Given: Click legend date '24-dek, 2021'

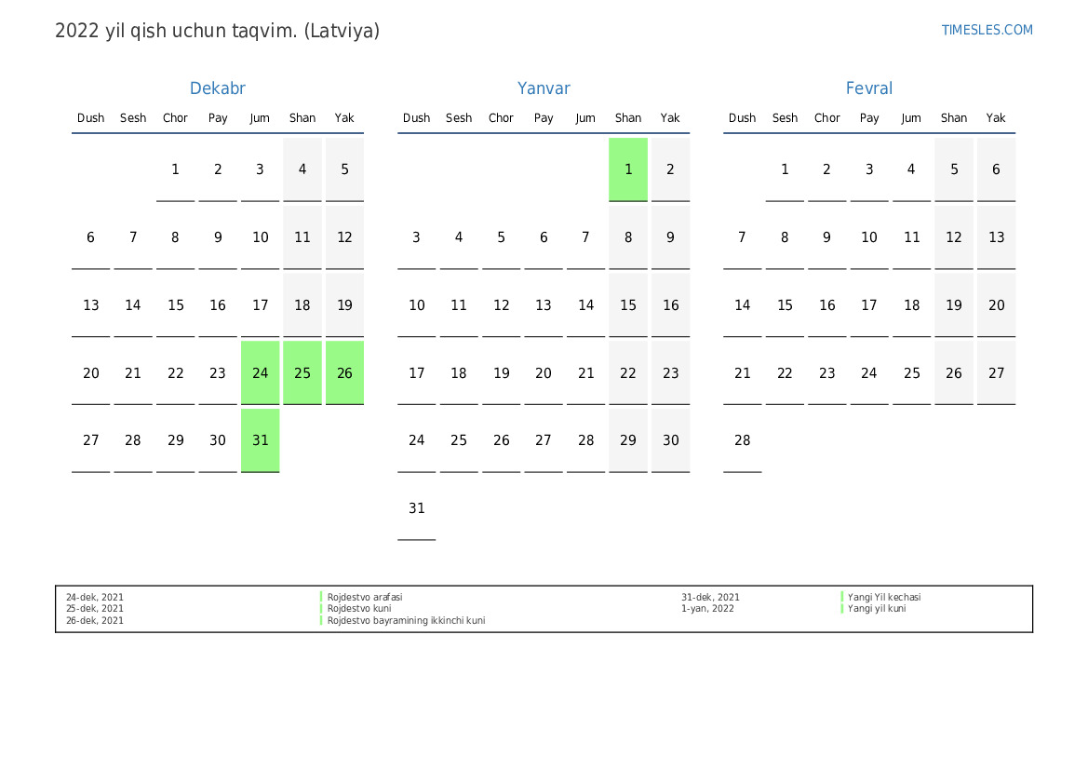Looking at the screenshot, I should point(95,597).
